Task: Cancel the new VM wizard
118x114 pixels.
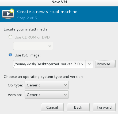Action: [x=52, y=107]
